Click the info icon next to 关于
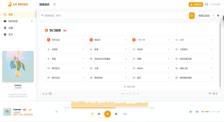The width and height of the screenshot is (224, 122). tap(5, 35)
